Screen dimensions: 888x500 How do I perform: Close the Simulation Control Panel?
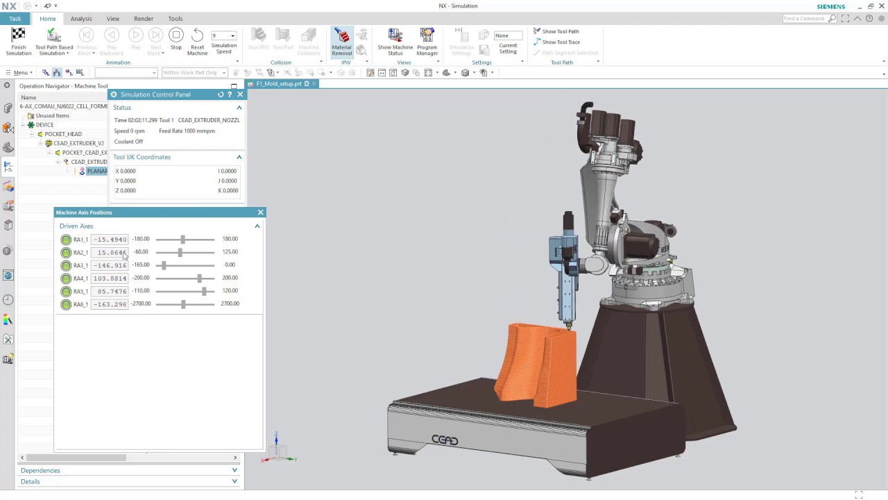[x=240, y=94]
